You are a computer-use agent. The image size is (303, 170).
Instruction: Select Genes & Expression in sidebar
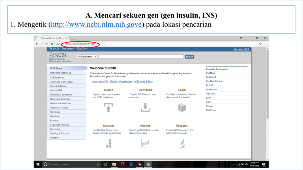tap(61, 99)
